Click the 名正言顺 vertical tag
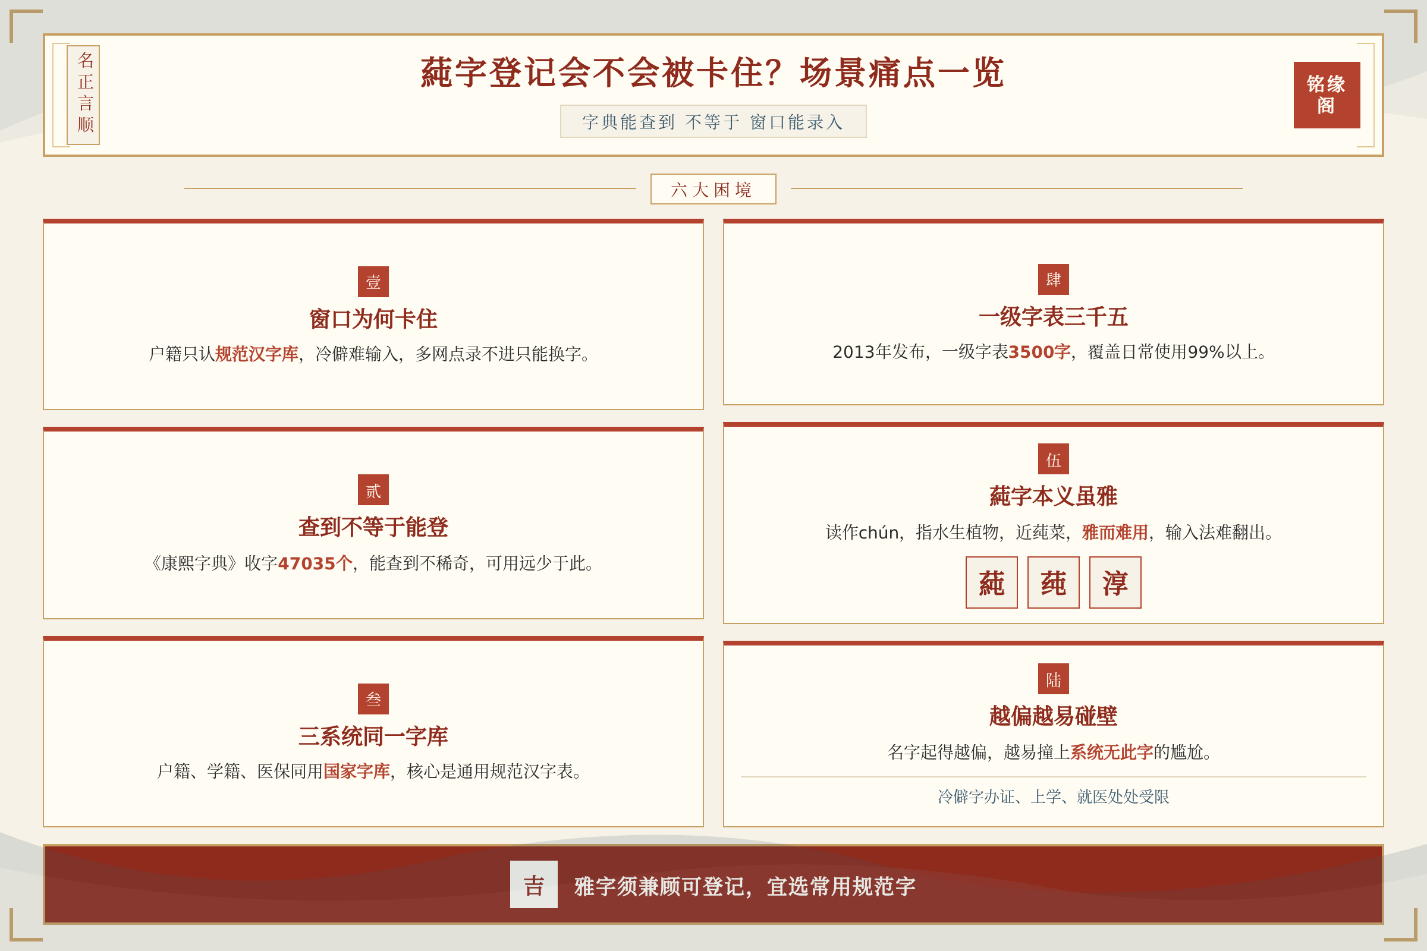 click(x=84, y=95)
